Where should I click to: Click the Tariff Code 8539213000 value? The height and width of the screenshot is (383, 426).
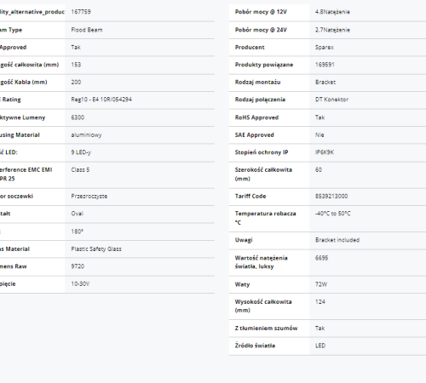click(331, 197)
